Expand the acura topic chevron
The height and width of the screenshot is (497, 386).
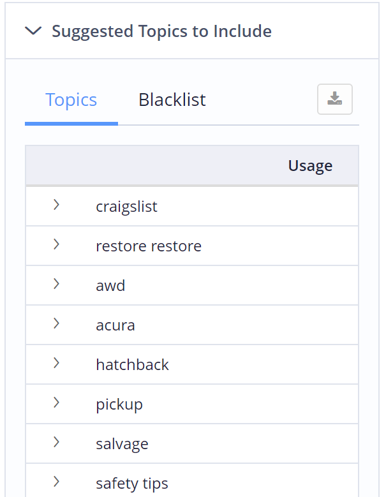(56, 323)
